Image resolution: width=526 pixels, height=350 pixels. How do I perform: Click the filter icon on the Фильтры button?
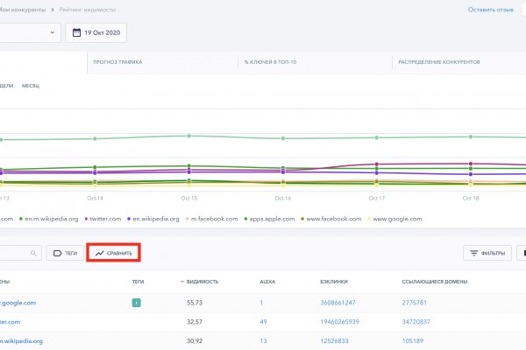[x=473, y=254]
